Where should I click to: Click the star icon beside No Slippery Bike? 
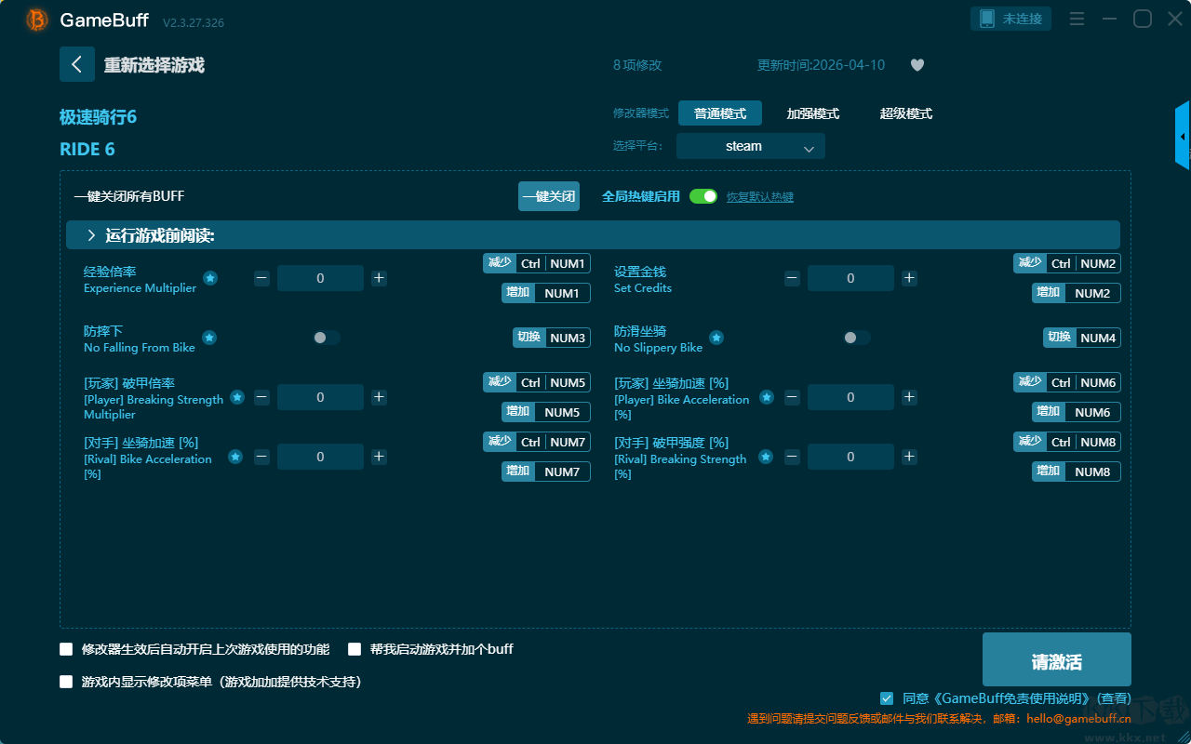coord(716,338)
